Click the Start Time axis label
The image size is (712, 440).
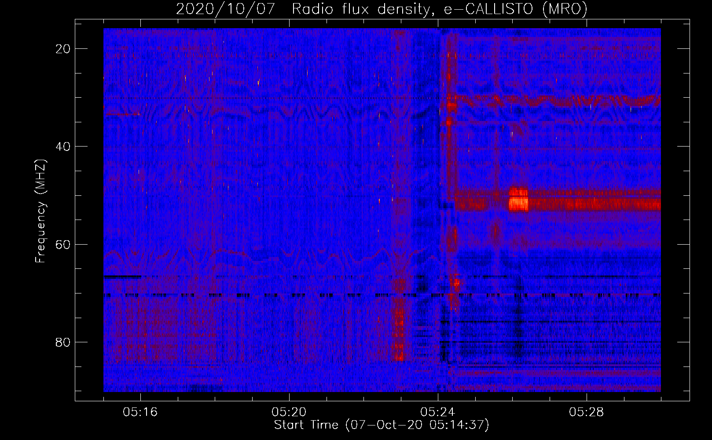[382, 425]
